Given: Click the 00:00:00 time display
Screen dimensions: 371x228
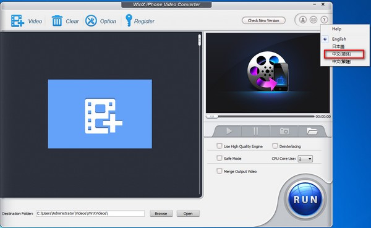Looking at the screenshot, I should [323, 117].
